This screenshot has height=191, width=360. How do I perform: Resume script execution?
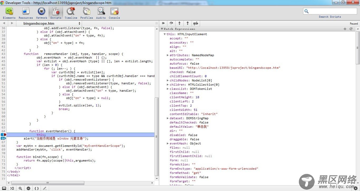(163, 23)
